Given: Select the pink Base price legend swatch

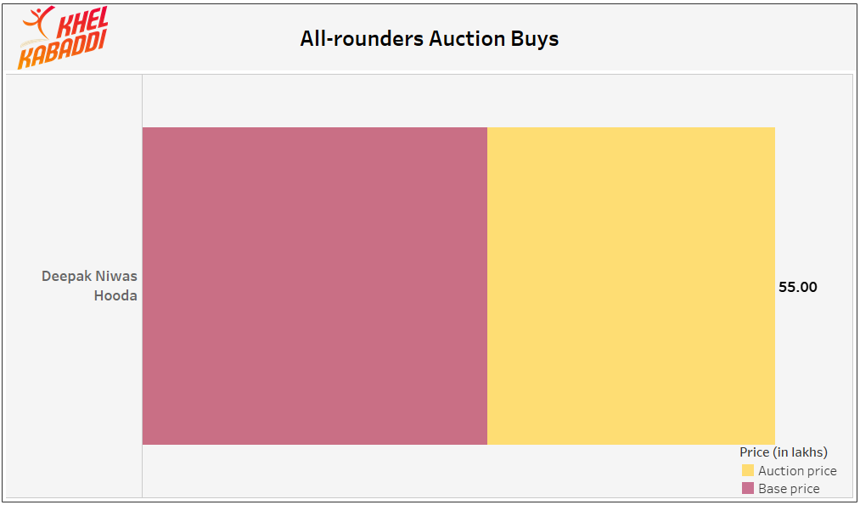Looking at the screenshot, I should [x=748, y=488].
